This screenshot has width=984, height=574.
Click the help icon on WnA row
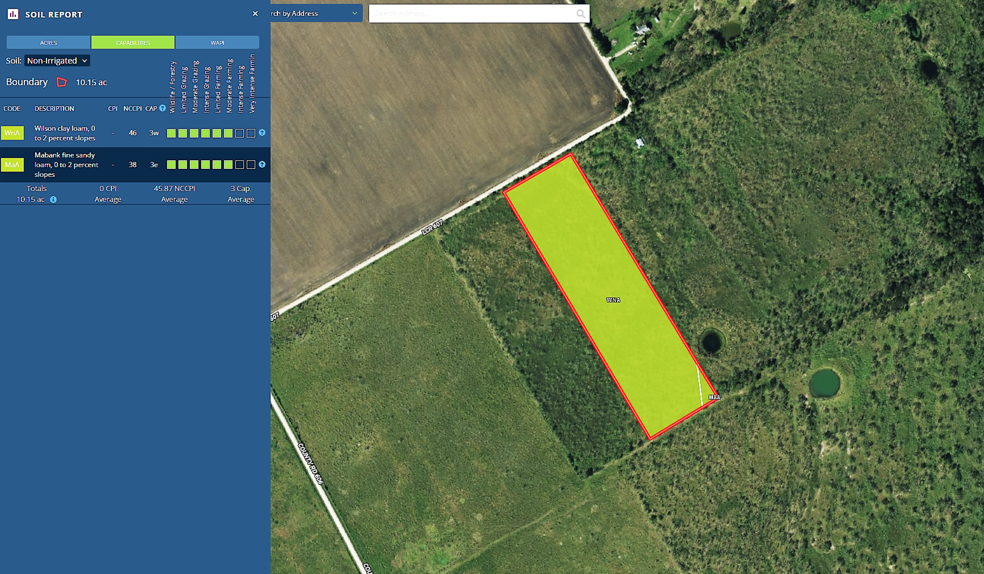pos(262,133)
